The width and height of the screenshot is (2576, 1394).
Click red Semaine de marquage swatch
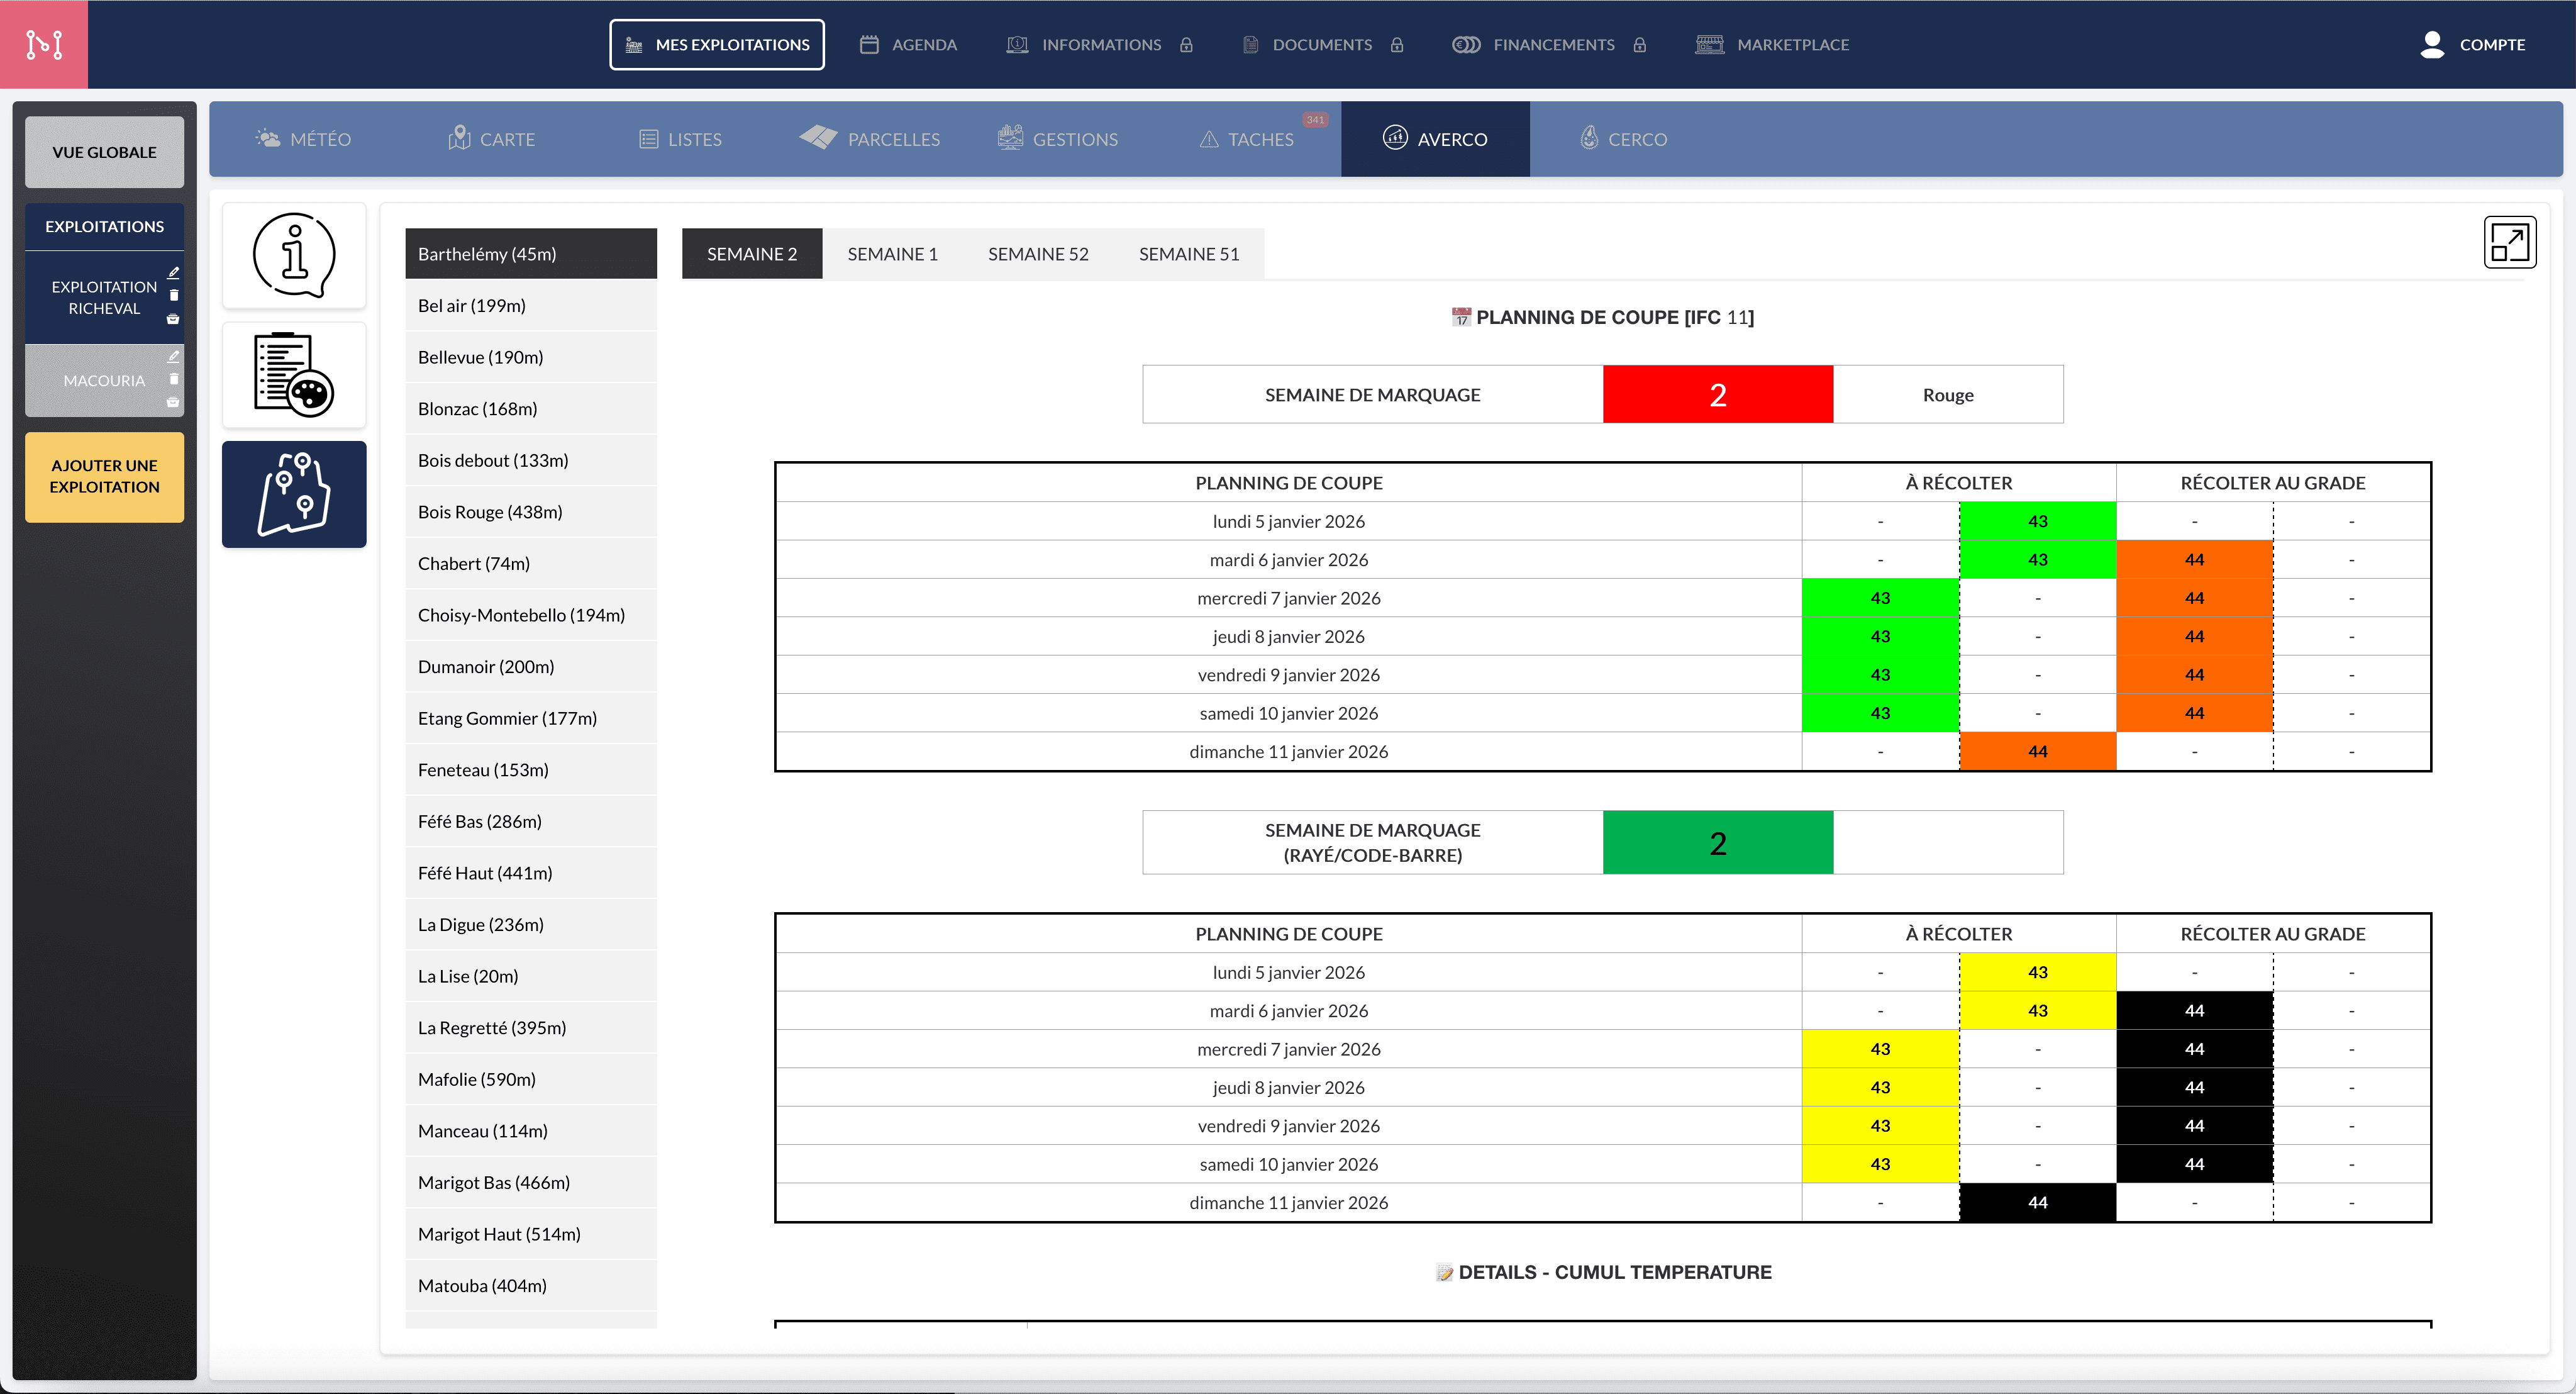click(x=1717, y=394)
